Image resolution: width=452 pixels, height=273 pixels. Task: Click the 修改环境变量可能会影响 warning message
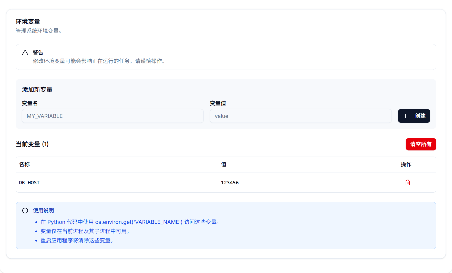coord(99,61)
